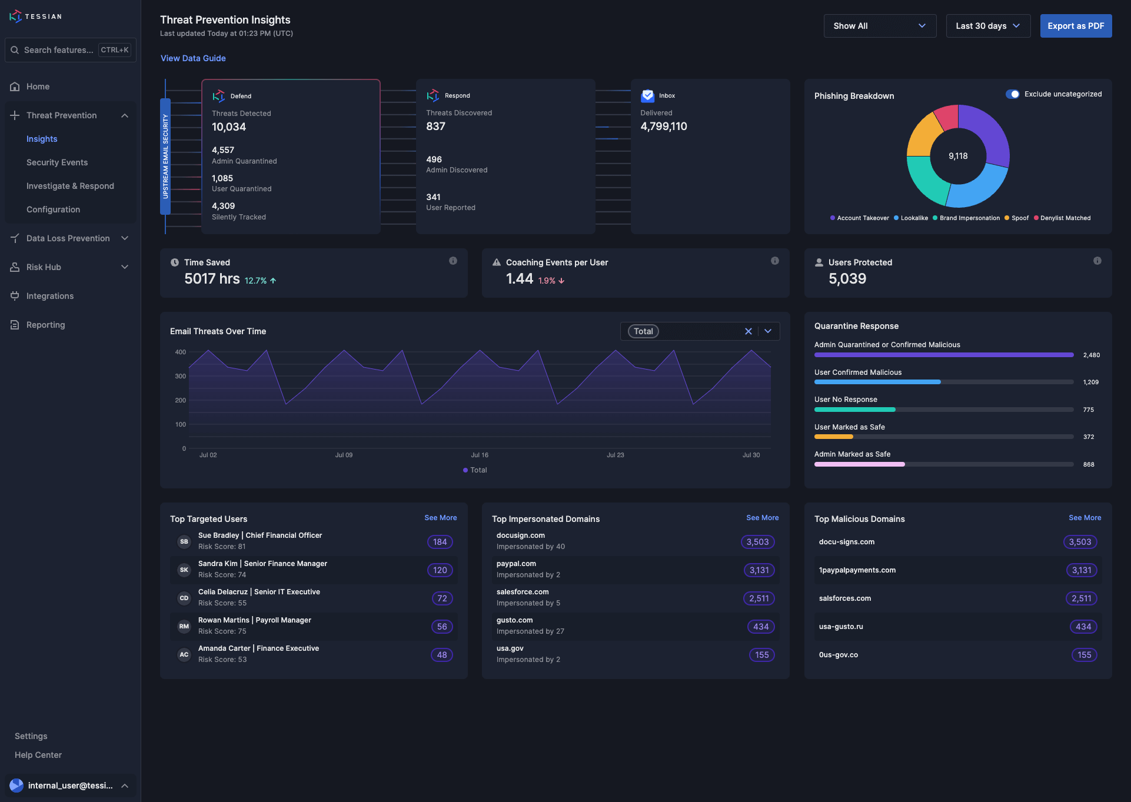This screenshot has width=1131, height=802.
Task: Expand the Data Loss Prevention chevron
Action: pos(125,238)
